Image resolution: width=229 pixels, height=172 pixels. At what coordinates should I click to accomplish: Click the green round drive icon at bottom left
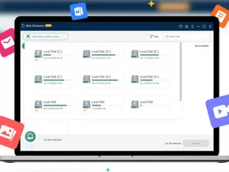click(30, 136)
